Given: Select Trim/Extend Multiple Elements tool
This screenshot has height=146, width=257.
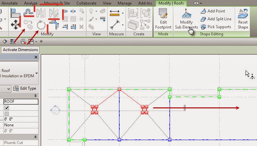Looking at the screenshot, I should (x=73, y=27).
